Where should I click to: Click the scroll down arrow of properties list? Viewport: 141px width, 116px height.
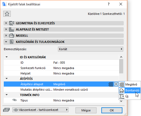pos(121,101)
